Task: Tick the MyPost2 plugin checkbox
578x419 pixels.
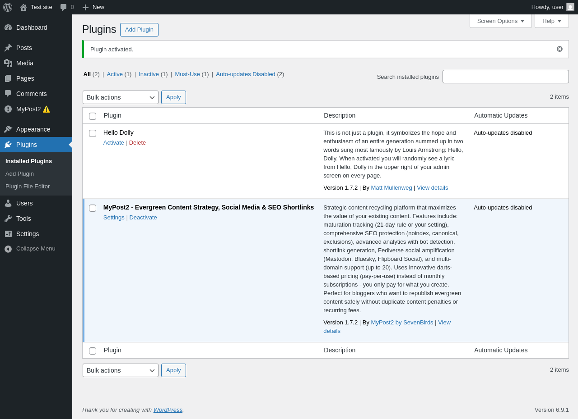Action: (93, 208)
